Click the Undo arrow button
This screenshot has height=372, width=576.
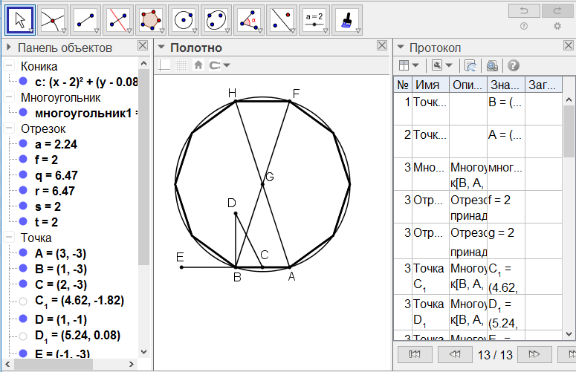click(524, 10)
